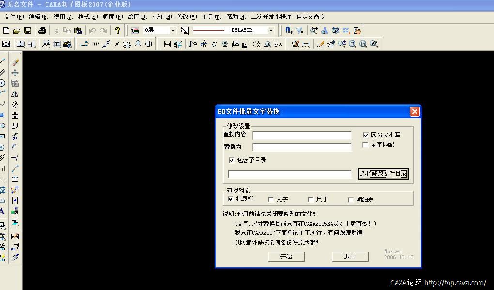Toggle the 区分大小写 checkbox
This screenshot has width=494, height=290.
coord(366,135)
